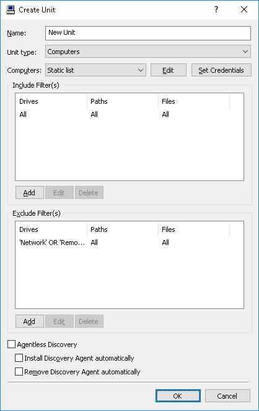Open the Unit type dropdown
This screenshot has width=259, height=411.
[x=148, y=52]
